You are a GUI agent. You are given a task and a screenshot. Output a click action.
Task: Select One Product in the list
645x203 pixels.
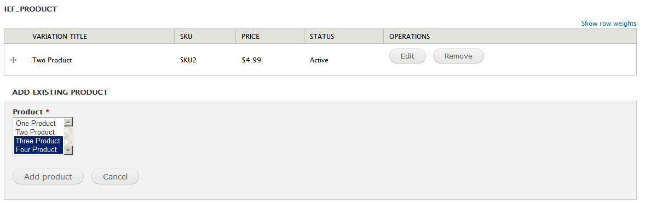39,123
